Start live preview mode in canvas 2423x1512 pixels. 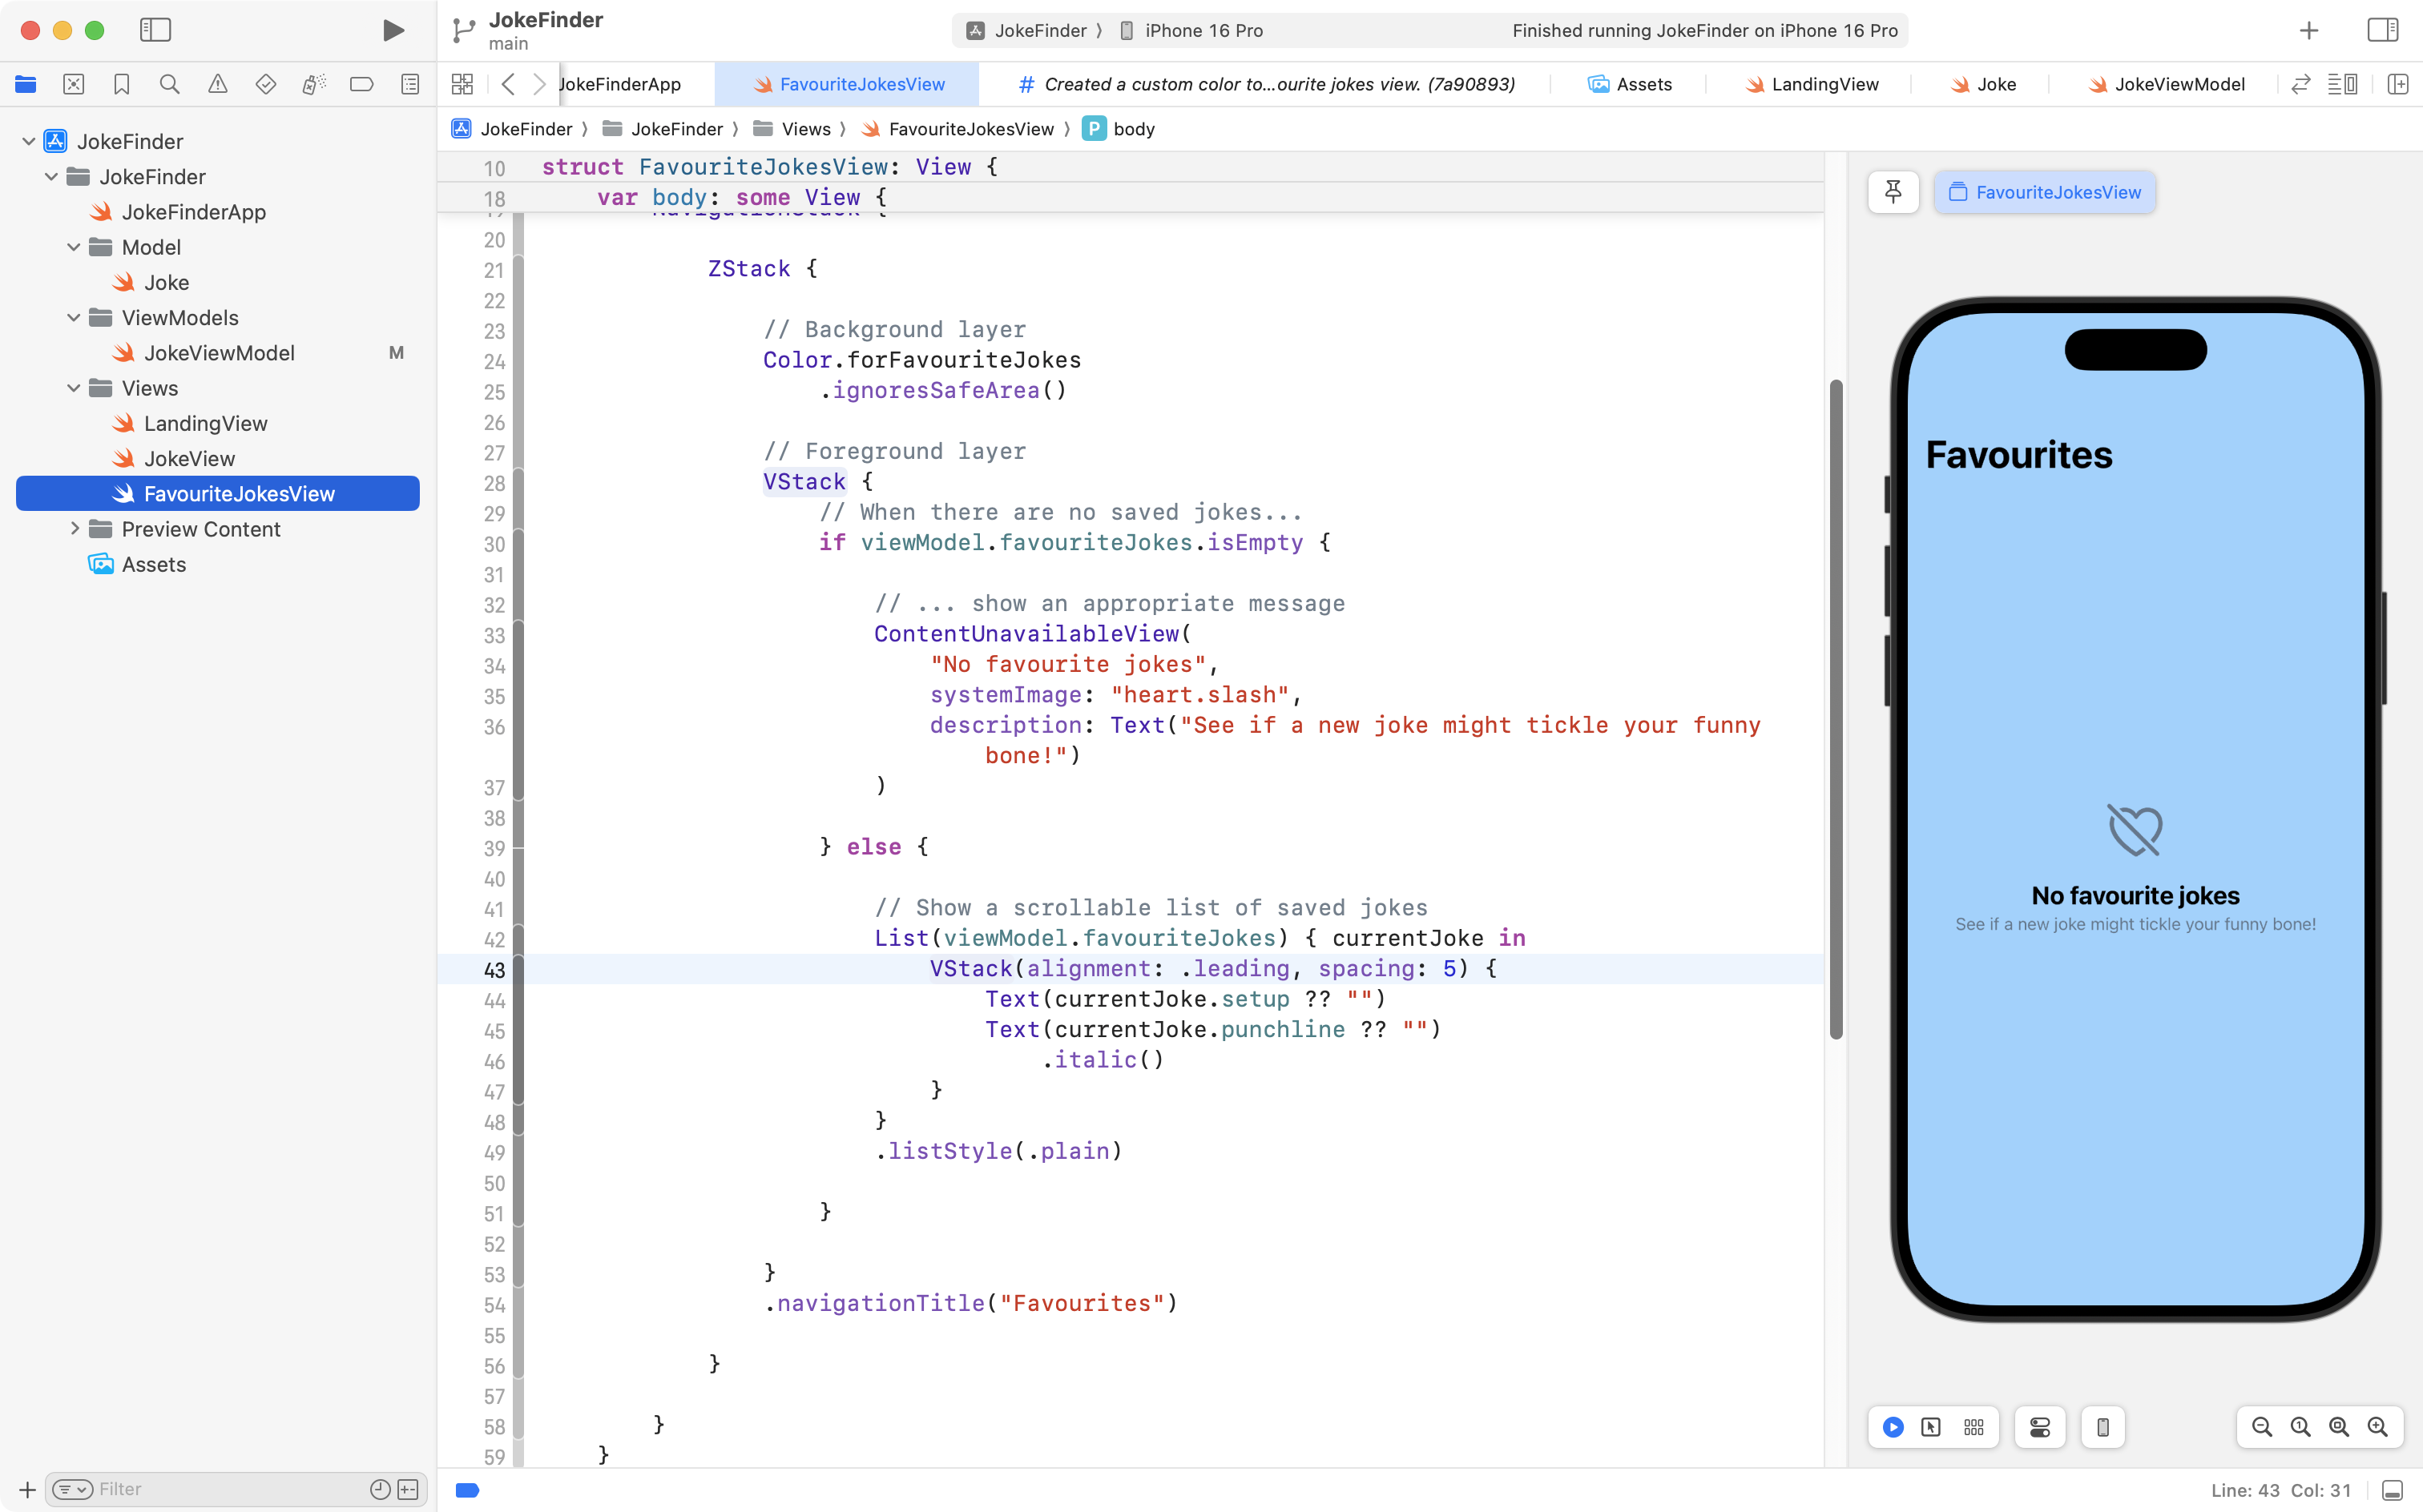pyautogui.click(x=1893, y=1427)
